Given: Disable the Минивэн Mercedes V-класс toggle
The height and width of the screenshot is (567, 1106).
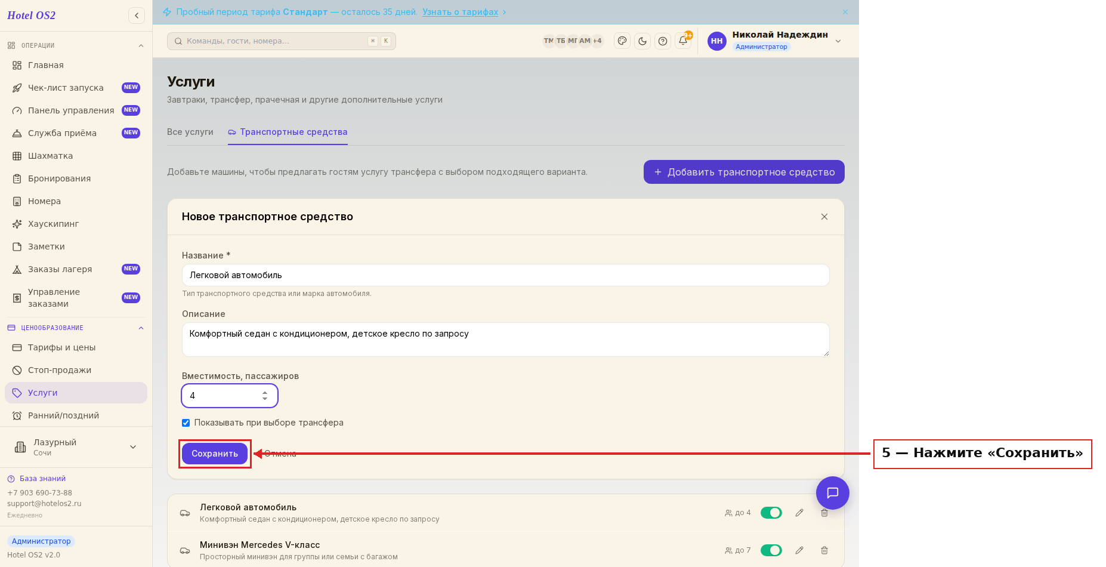Looking at the screenshot, I should coord(771,550).
